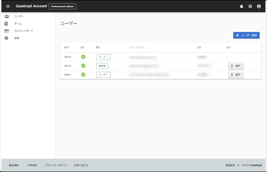Click the users group icon in sidebar
The image size is (267, 172).
[x=7, y=16]
